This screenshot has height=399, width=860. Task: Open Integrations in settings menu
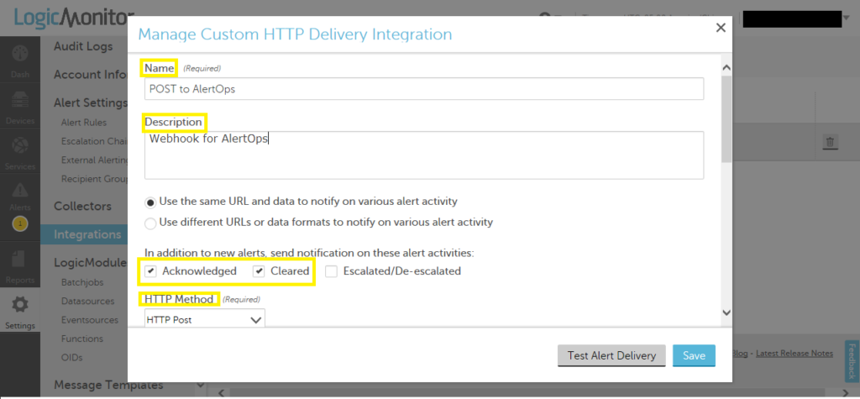pyautogui.click(x=88, y=234)
